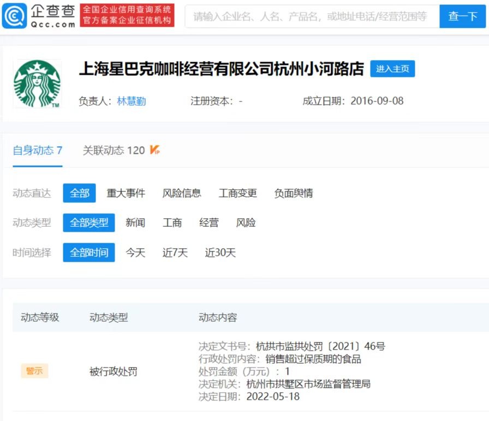
Task: Select the 风险信息 filter
Action: (x=182, y=193)
